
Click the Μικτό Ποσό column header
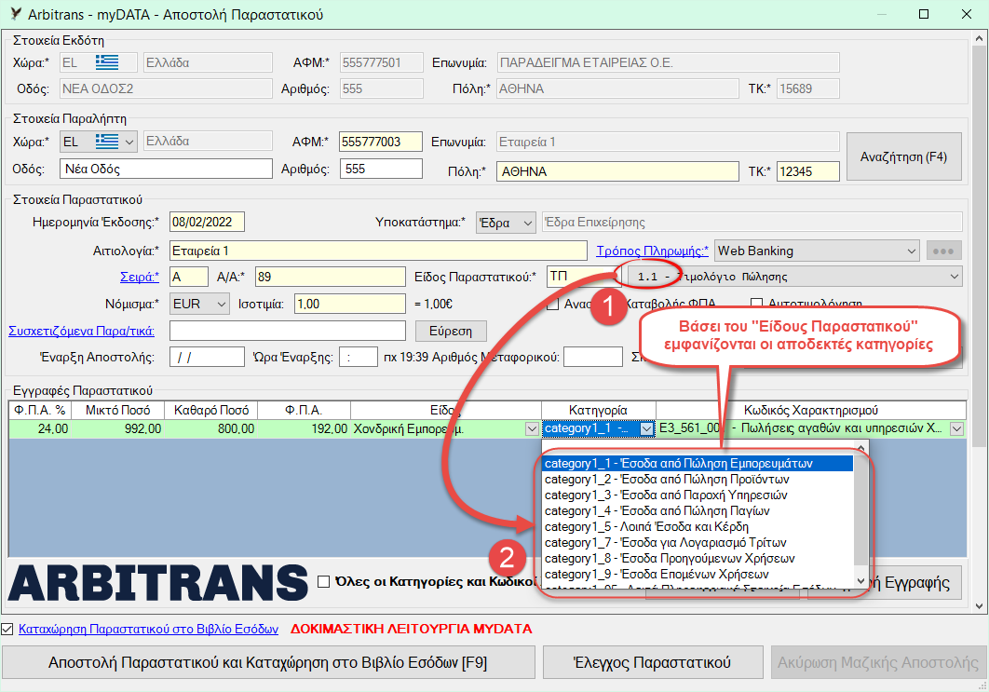coord(118,410)
